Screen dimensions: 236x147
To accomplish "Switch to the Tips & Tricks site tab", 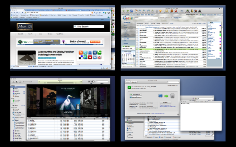I will point(60,34).
